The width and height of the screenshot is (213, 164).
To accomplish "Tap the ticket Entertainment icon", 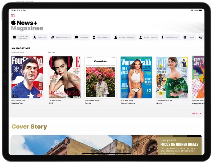I will coord(94,37).
